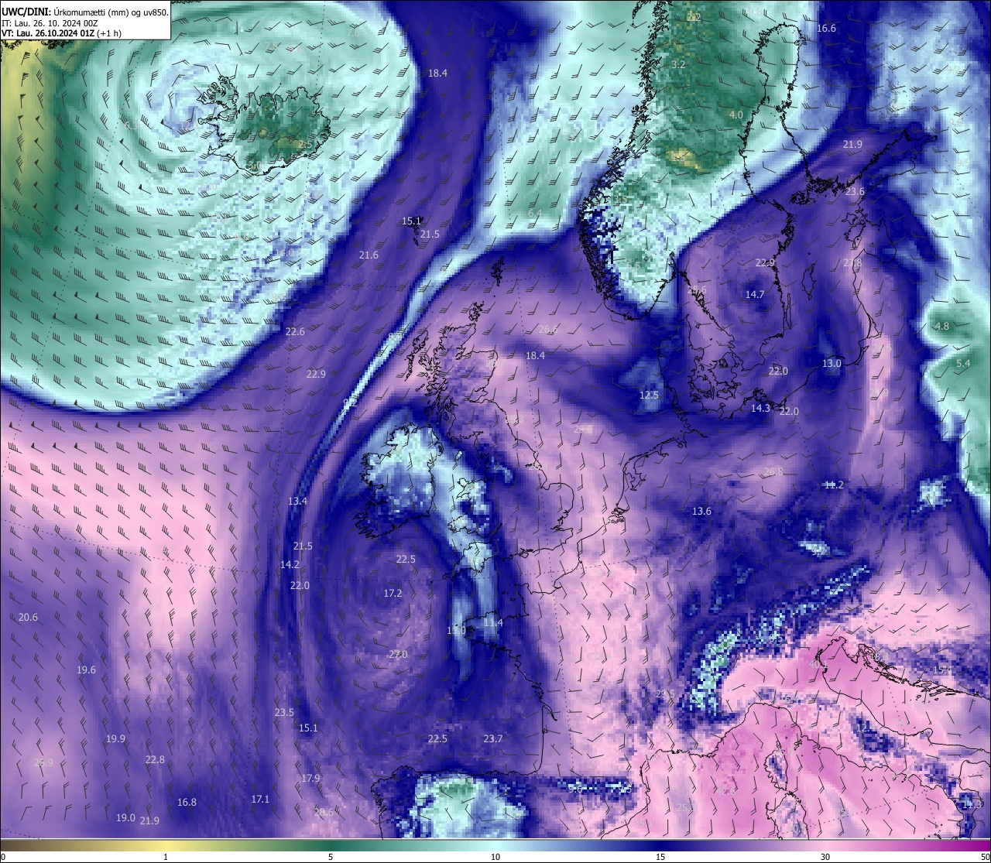Click the 'UWC/DINI: Úrkomumætti (mm) og uv850.' title

click(85, 12)
